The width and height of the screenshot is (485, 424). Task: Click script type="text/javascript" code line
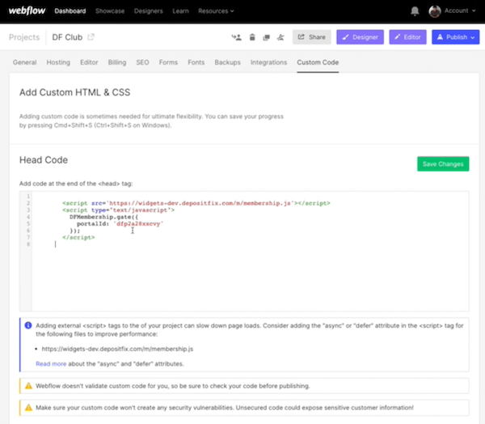[118, 210]
